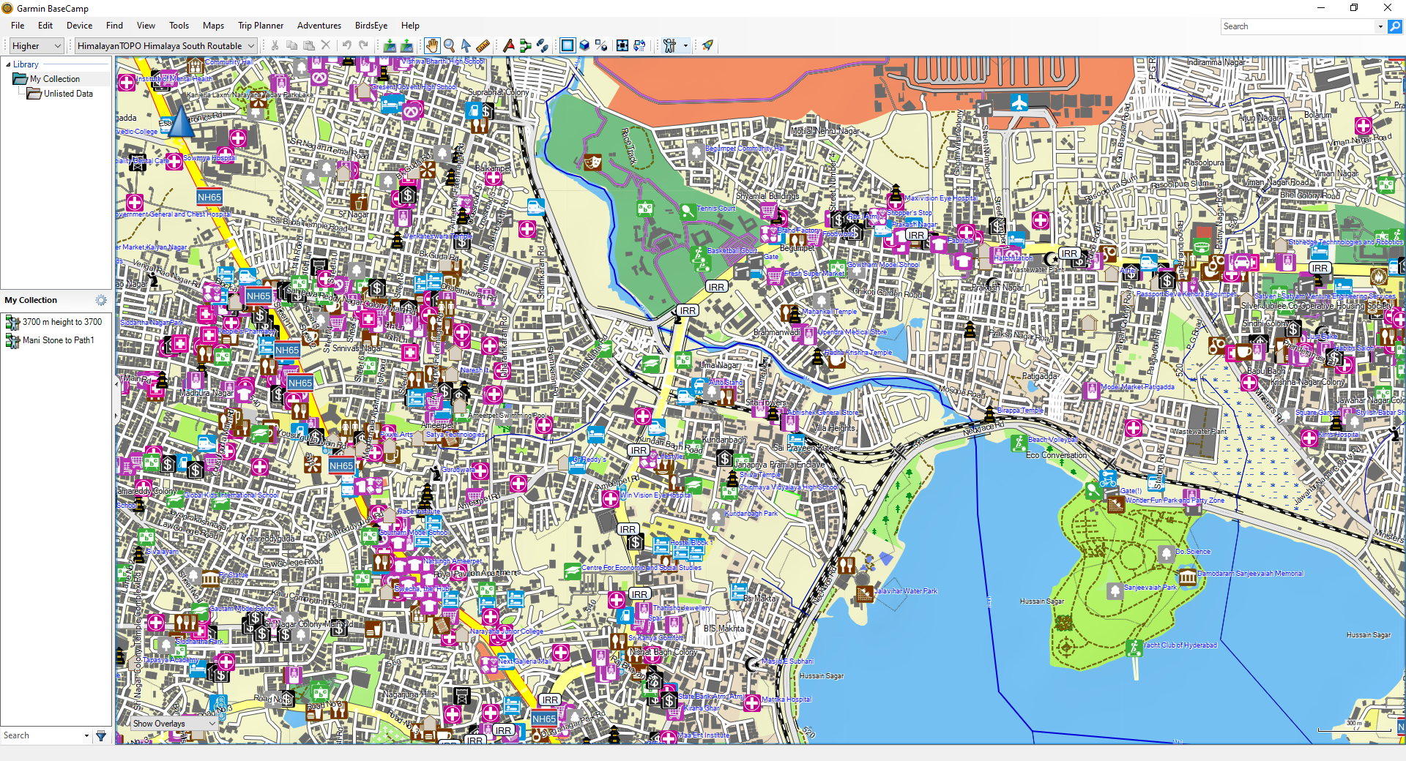The image size is (1406, 761).
Task: Click the Eco Conversation map label
Action: [x=1056, y=455]
